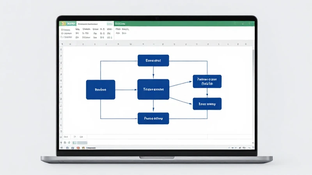312x175 pixels.
Task: Click the yellow app logo in the title bar
Action: (x=63, y=24)
